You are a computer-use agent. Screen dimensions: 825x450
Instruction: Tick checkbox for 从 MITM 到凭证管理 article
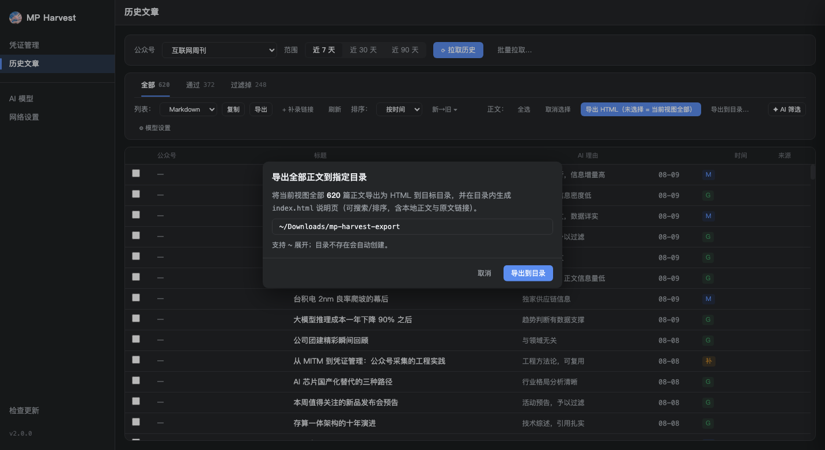136,360
